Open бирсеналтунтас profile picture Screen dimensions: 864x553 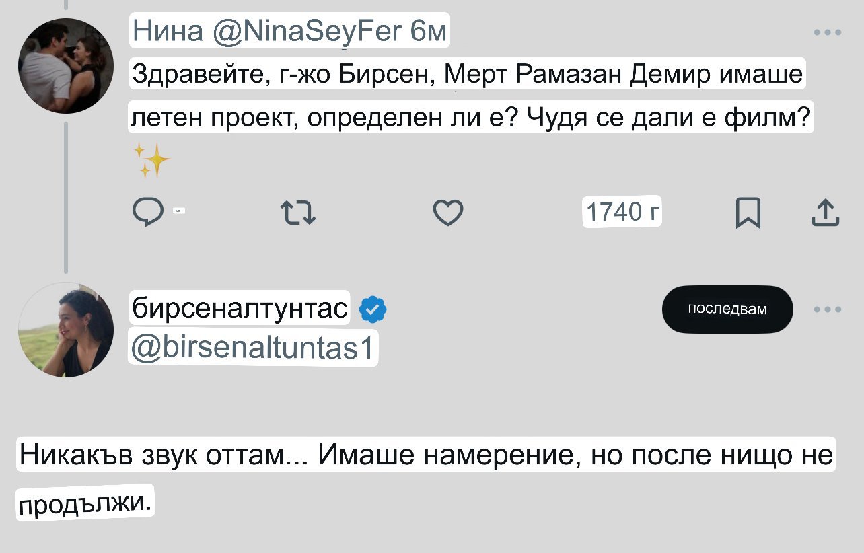tap(66, 329)
